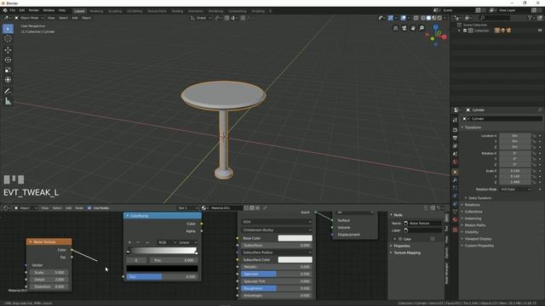Toggle visibility eye of Collection in outliner

point(540,31)
